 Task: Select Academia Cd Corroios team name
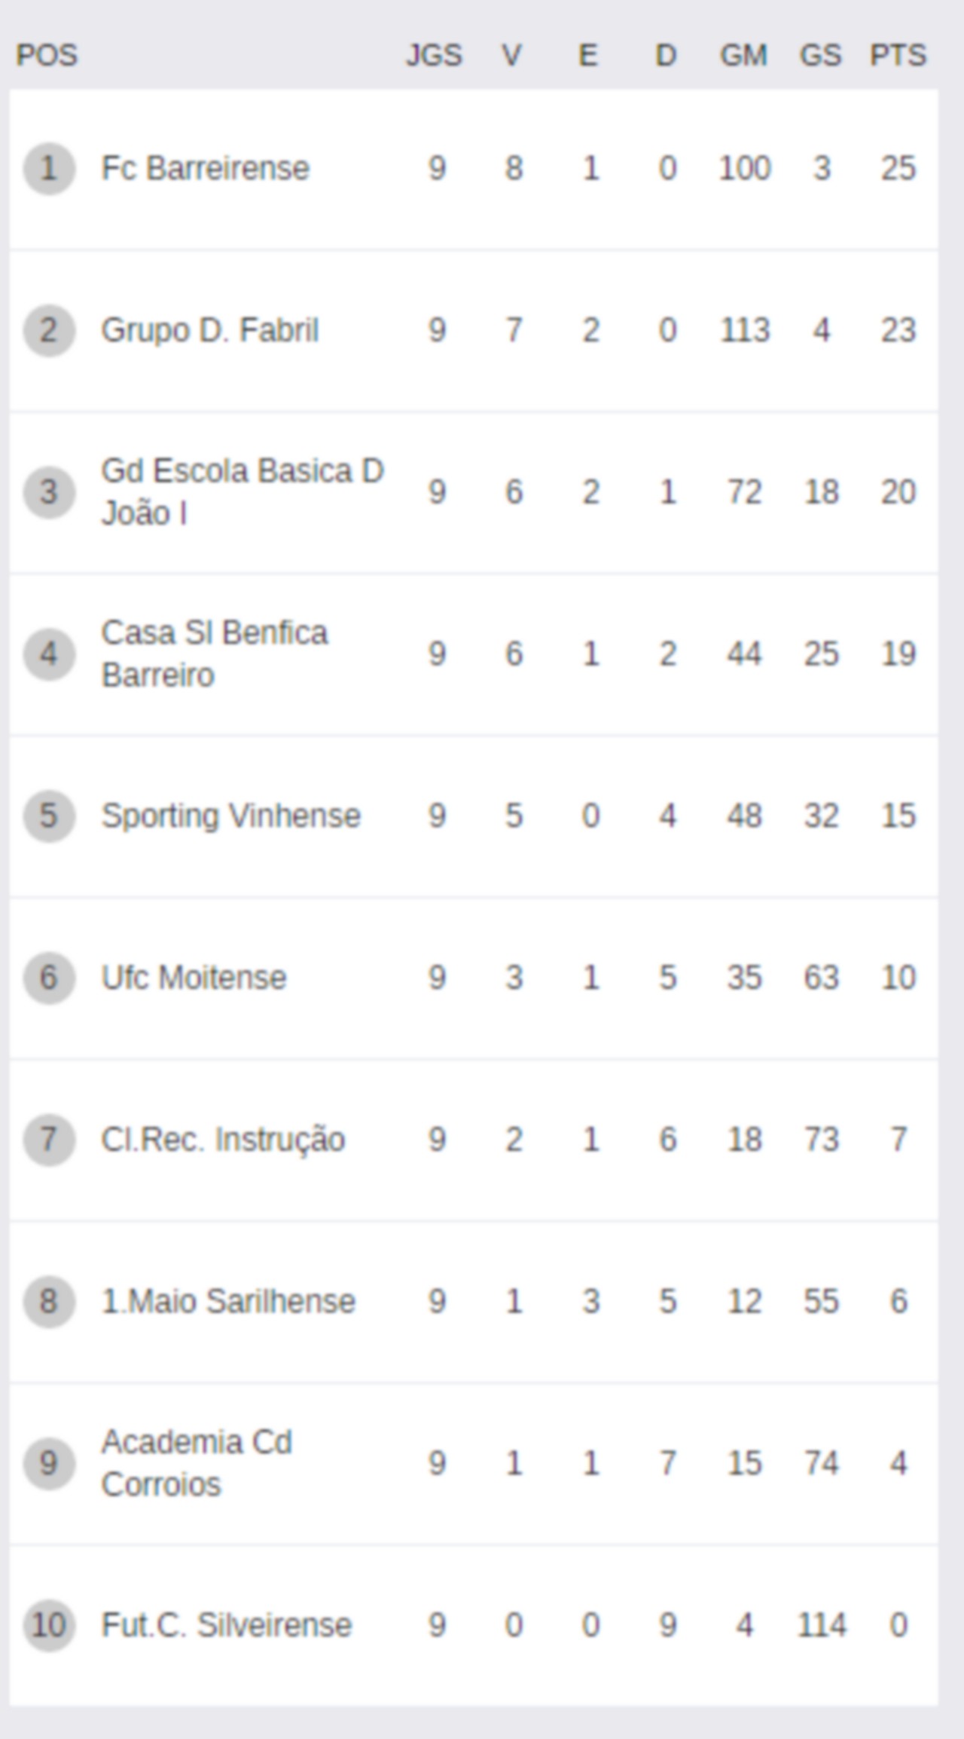(x=197, y=1463)
